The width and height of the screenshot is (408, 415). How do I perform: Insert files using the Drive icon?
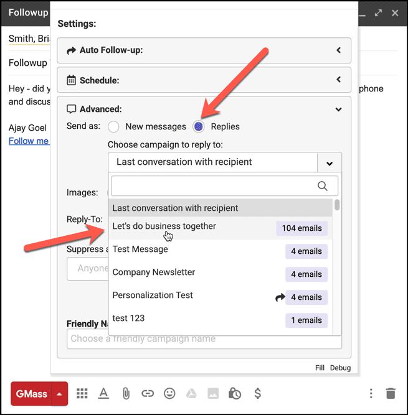[191, 394]
